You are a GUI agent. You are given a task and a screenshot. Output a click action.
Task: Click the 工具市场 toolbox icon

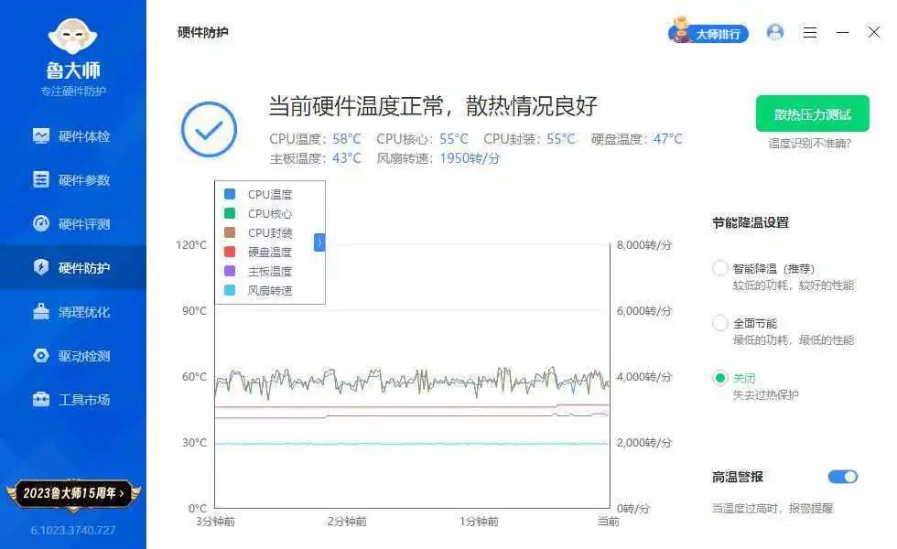pyautogui.click(x=41, y=399)
